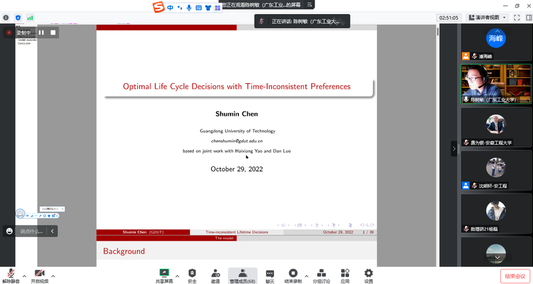Image resolution: width=533 pixels, height=284 pixels.
Task: Click End Meeting (结束会议) button
Action: pyautogui.click(x=515, y=275)
